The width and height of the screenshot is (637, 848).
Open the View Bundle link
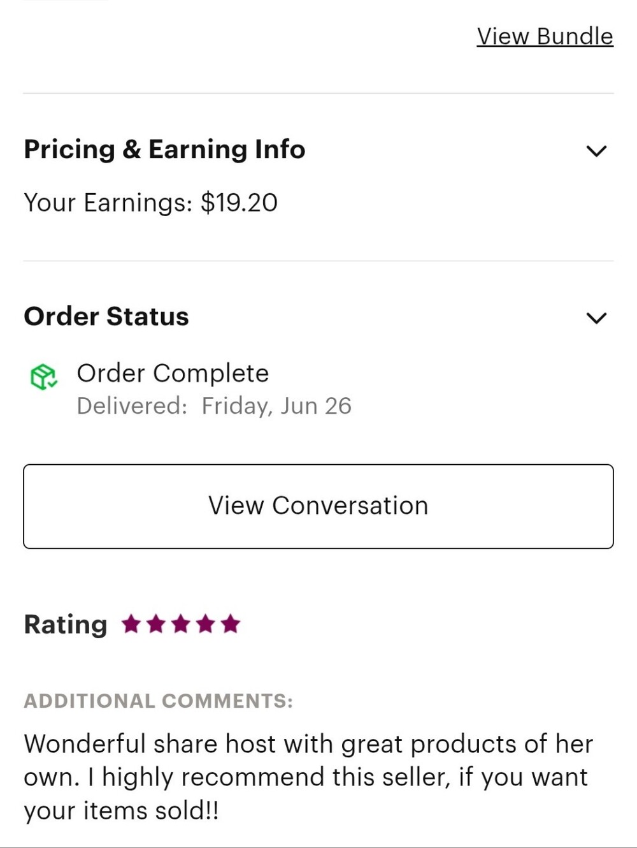point(545,36)
